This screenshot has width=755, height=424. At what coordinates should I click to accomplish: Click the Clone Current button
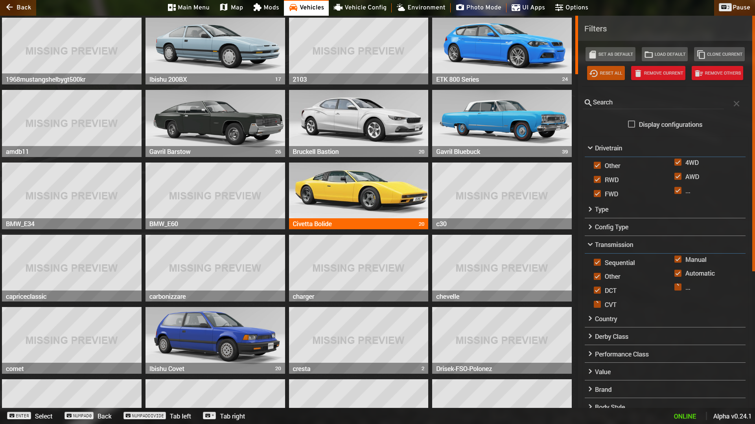pos(719,54)
